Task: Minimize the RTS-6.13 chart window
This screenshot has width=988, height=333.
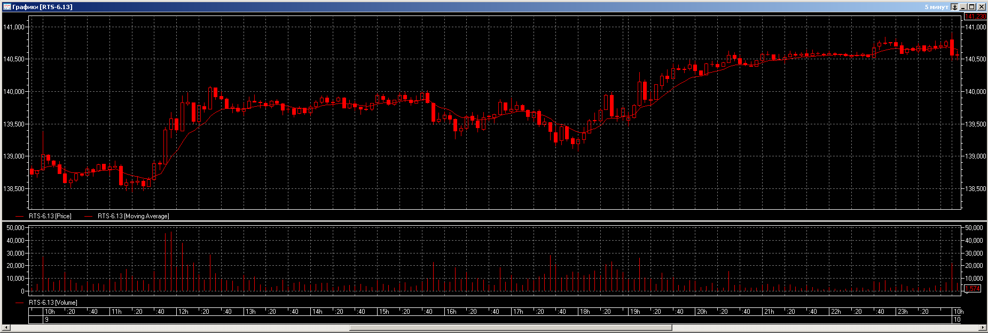Action: (964, 7)
